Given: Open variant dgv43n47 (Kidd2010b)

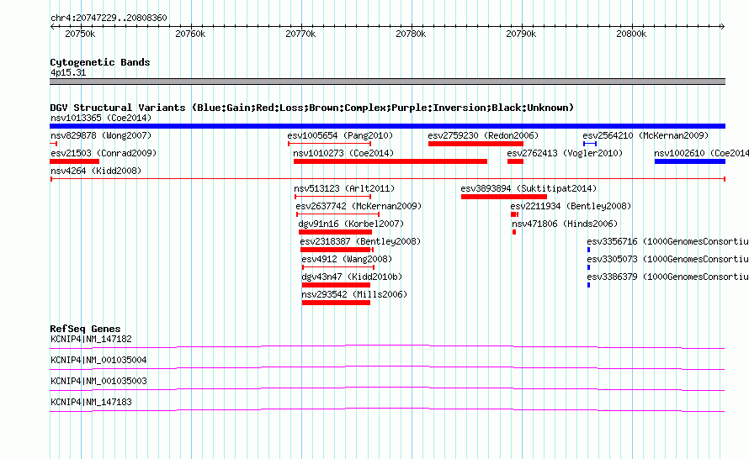Looking at the screenshot, I should (x=352, y=277).
